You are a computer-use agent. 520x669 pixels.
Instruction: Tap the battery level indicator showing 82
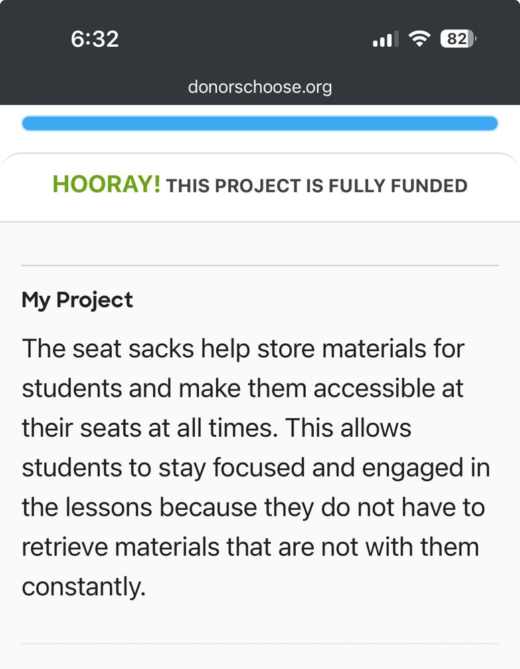tap(457, 39)
